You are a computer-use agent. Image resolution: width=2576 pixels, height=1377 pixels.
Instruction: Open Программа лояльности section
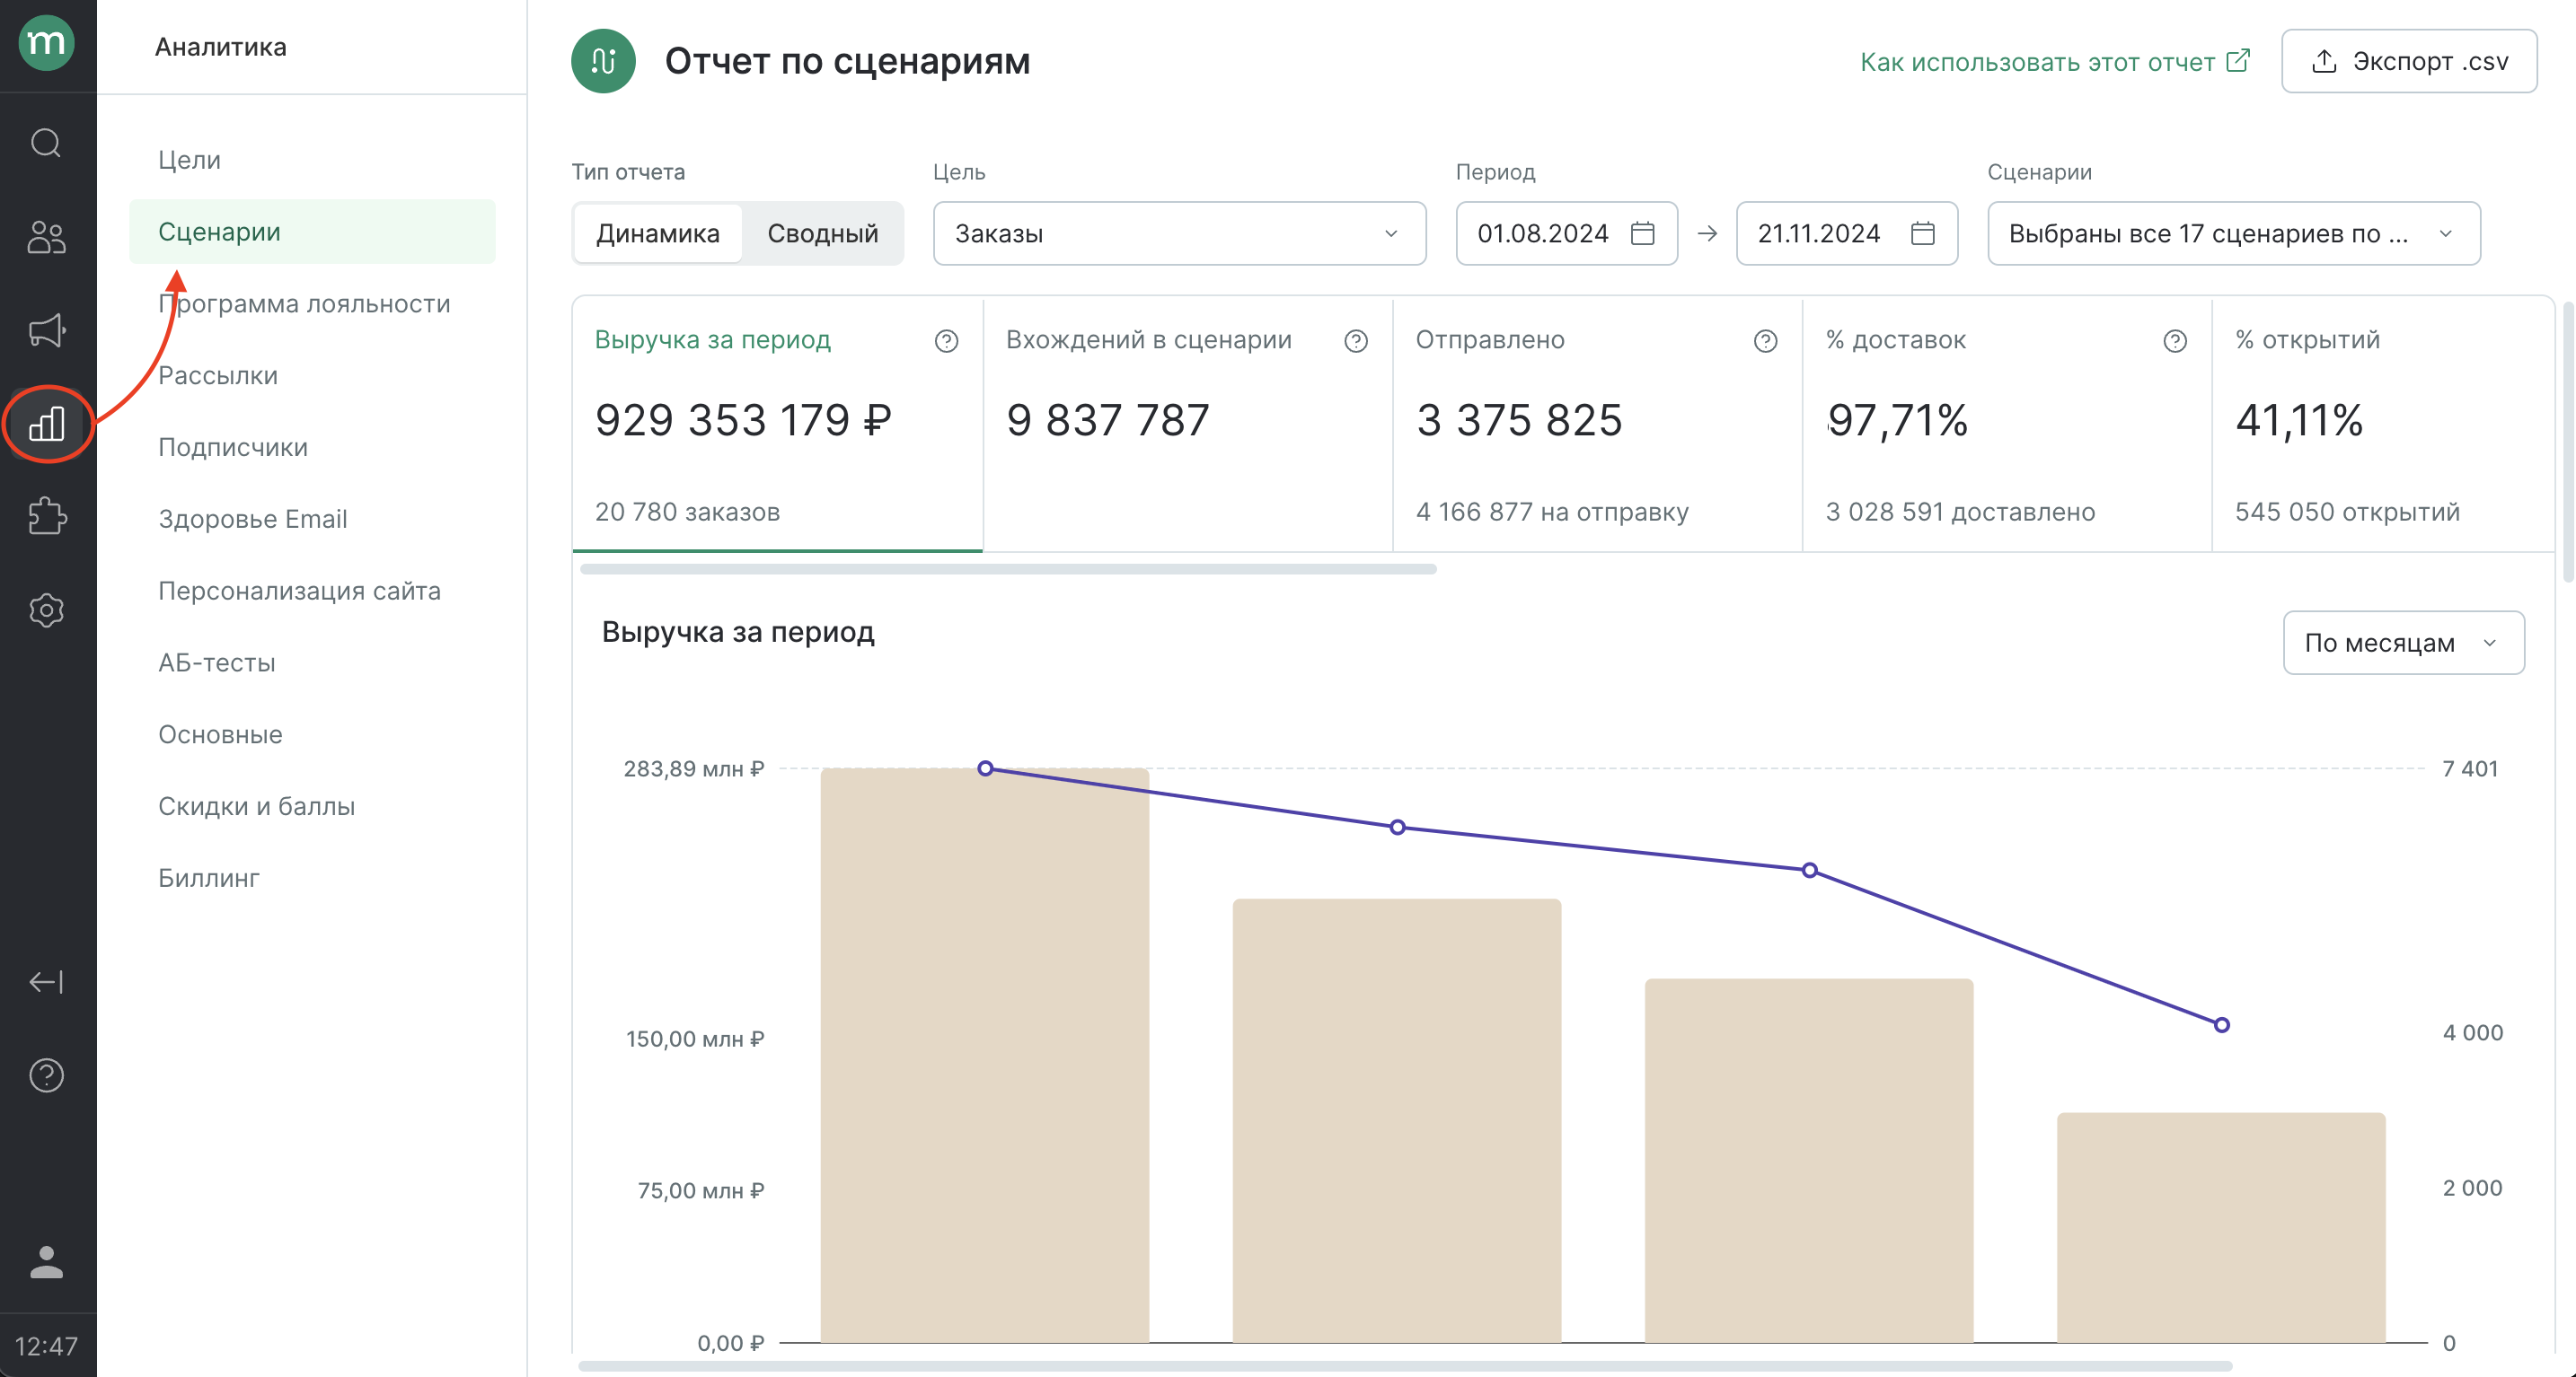coord(304,303)
